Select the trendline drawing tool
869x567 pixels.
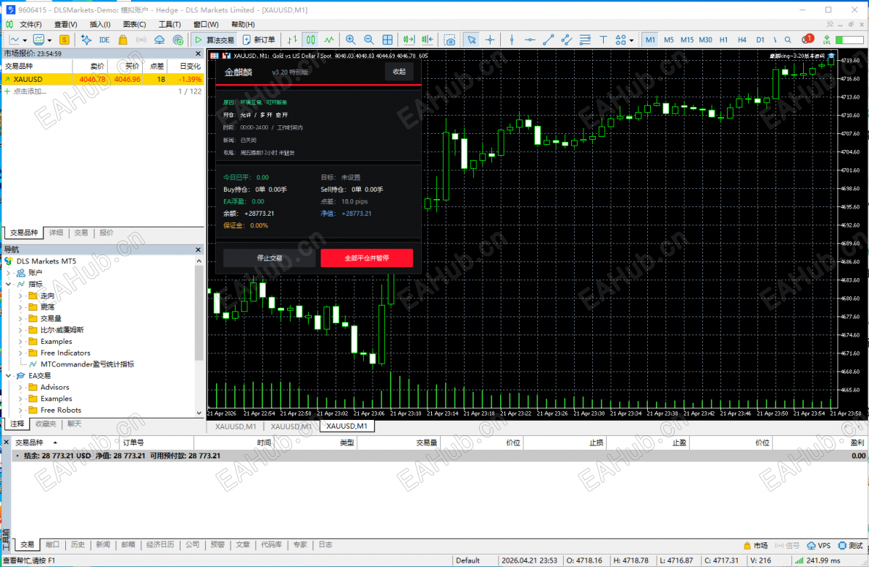click(x=548, y=40)
